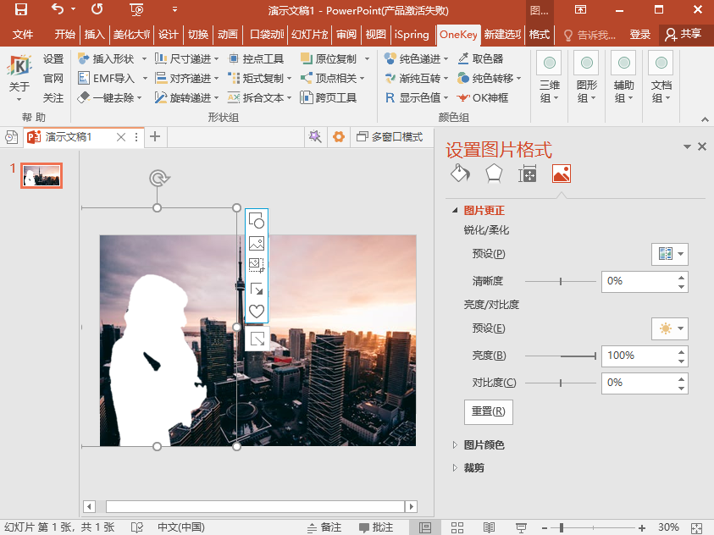The height and width of the screenshot is (535, 714).
Task: Click the heart icon in floating toolbar
Action: coord(257,312)
